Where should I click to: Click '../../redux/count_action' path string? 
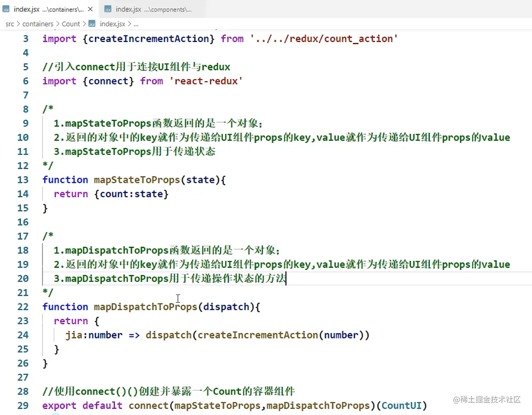coord(324,39)
